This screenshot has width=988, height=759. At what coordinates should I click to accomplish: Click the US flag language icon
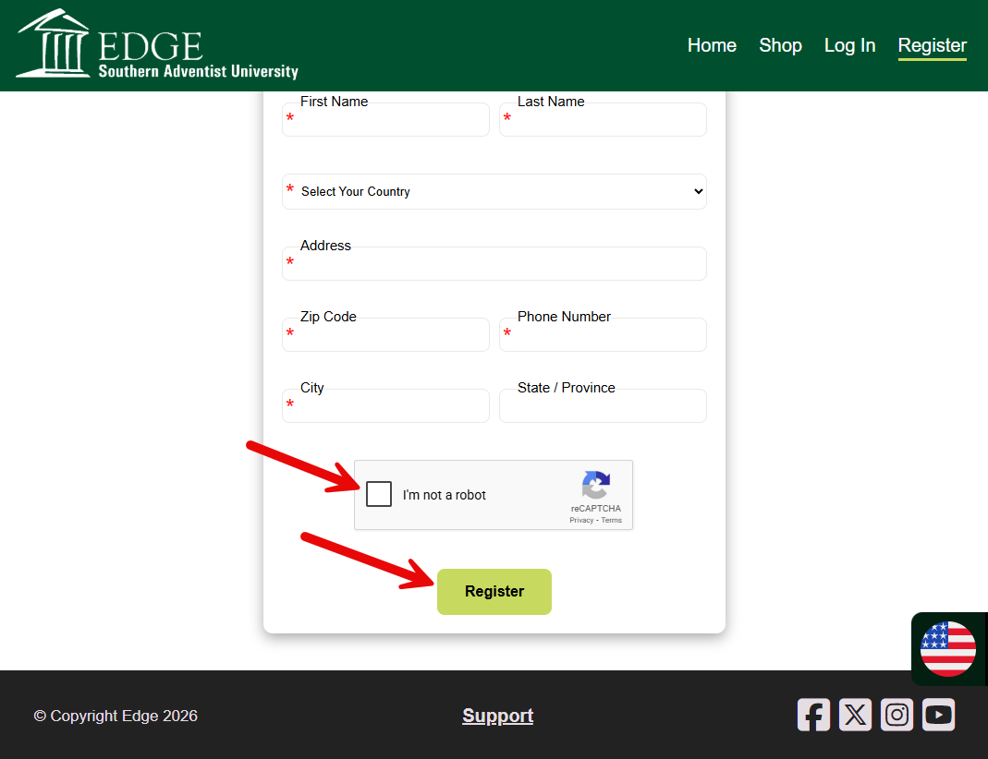947,649
